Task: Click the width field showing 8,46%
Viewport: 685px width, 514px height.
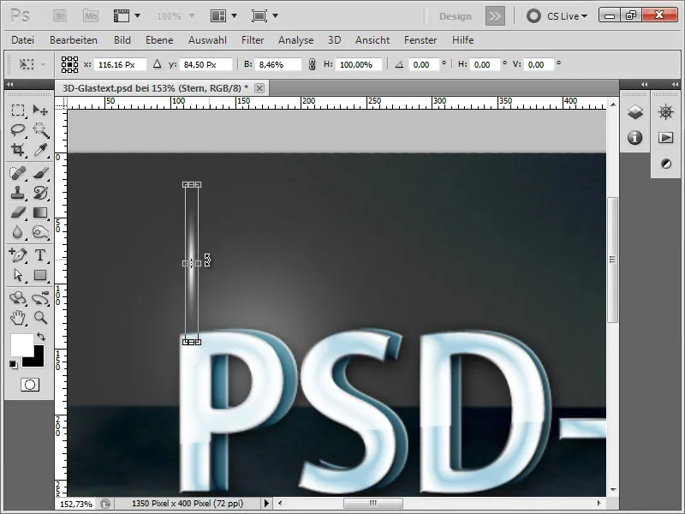Action: point(277,64)
